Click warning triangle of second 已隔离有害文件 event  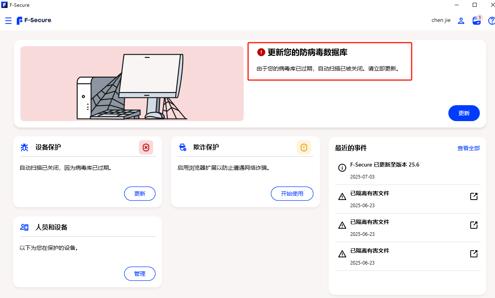tap(342, 225)
